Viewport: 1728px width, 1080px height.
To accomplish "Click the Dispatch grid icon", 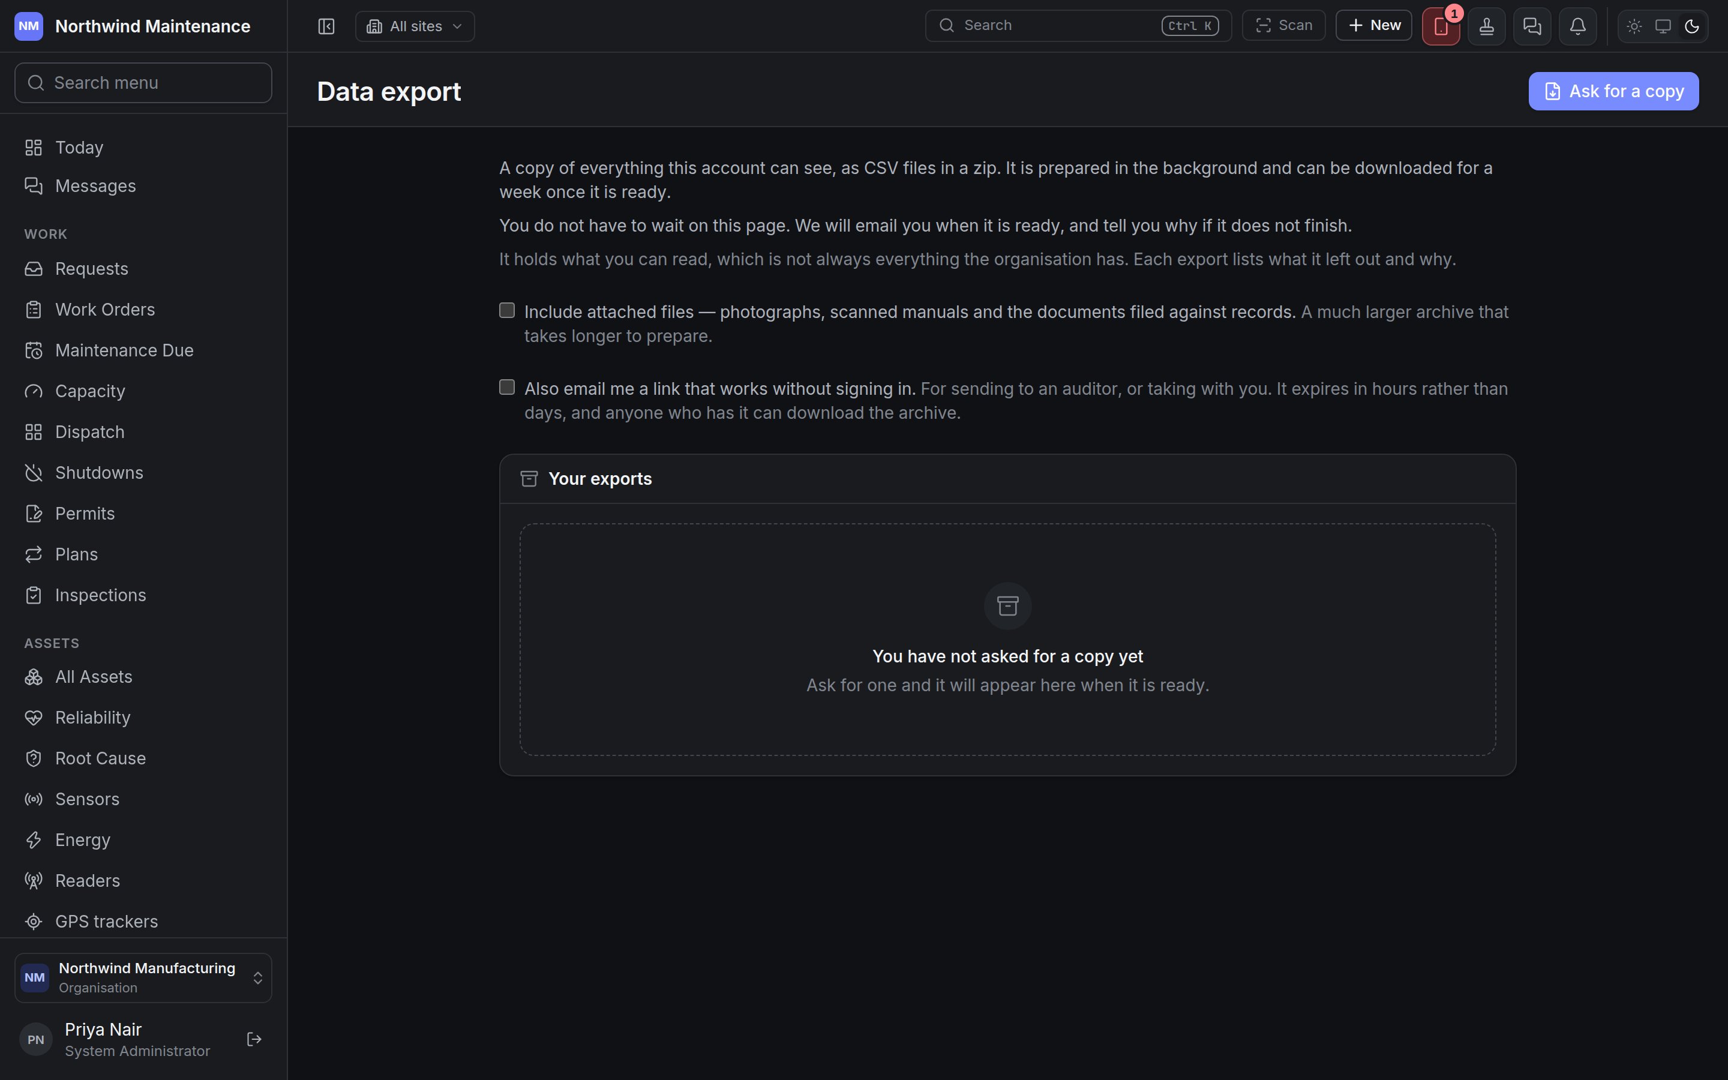I will click(34, 432).
